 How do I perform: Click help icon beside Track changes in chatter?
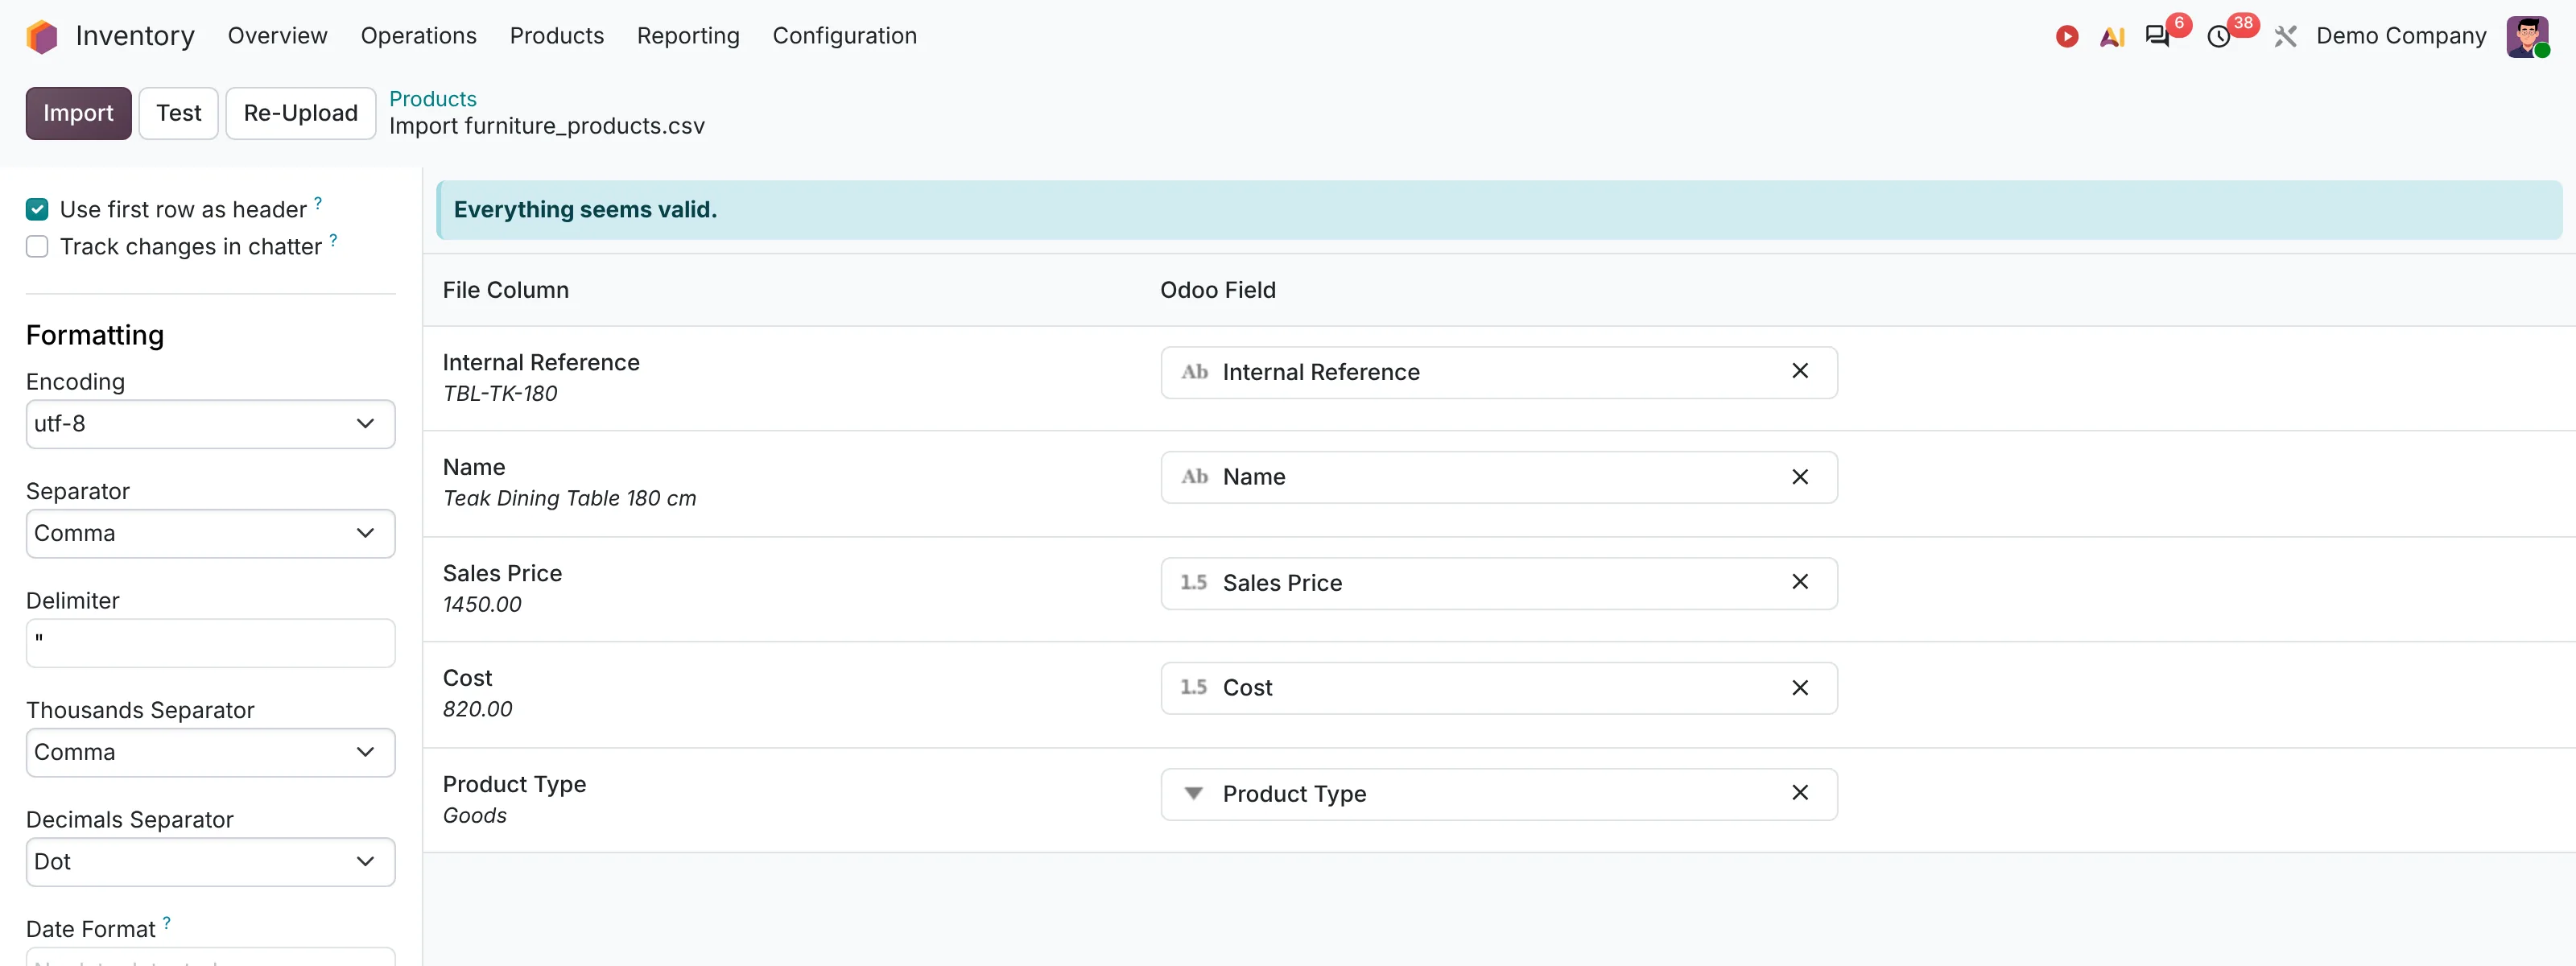pyautogui.click(x=333, y=240)
